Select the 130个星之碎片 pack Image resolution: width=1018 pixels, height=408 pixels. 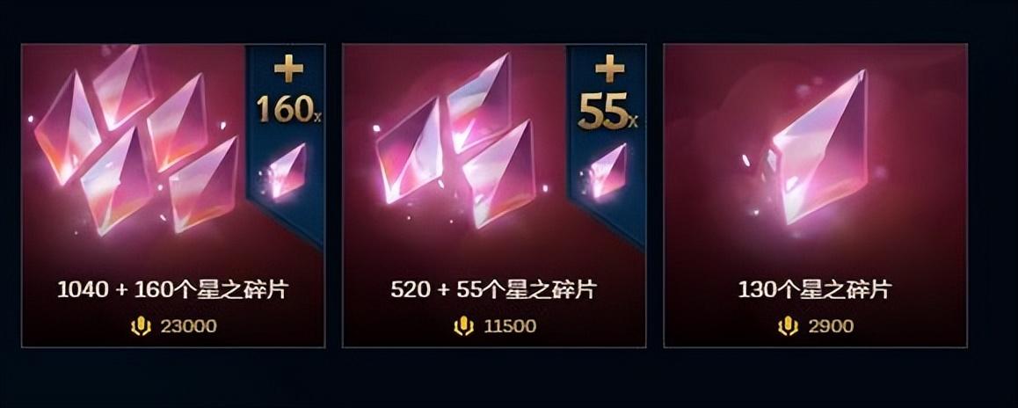pyautogui.click(x=816, y=195)
